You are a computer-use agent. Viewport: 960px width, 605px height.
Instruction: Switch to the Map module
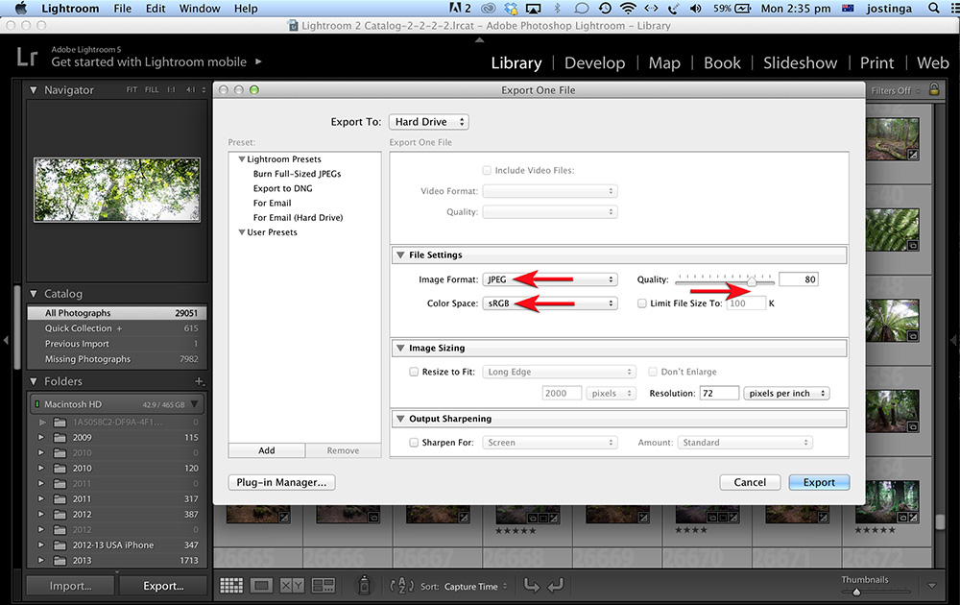click(664, 62)
